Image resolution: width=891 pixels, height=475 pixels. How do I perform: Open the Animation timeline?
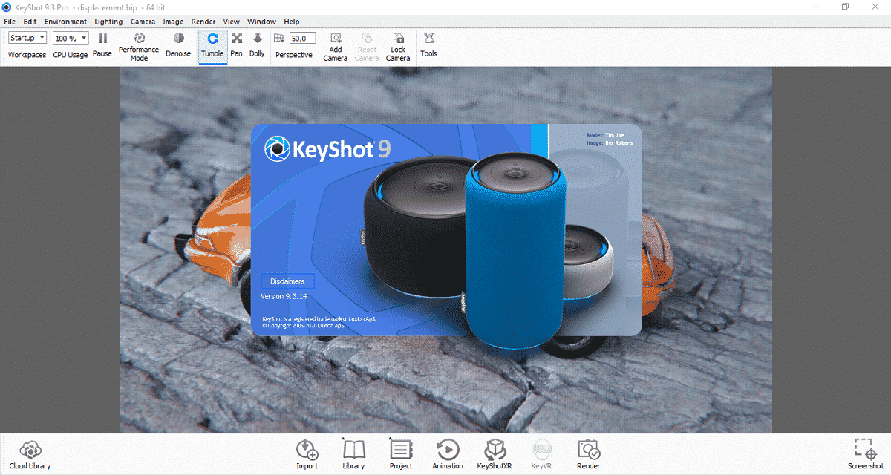448,454
